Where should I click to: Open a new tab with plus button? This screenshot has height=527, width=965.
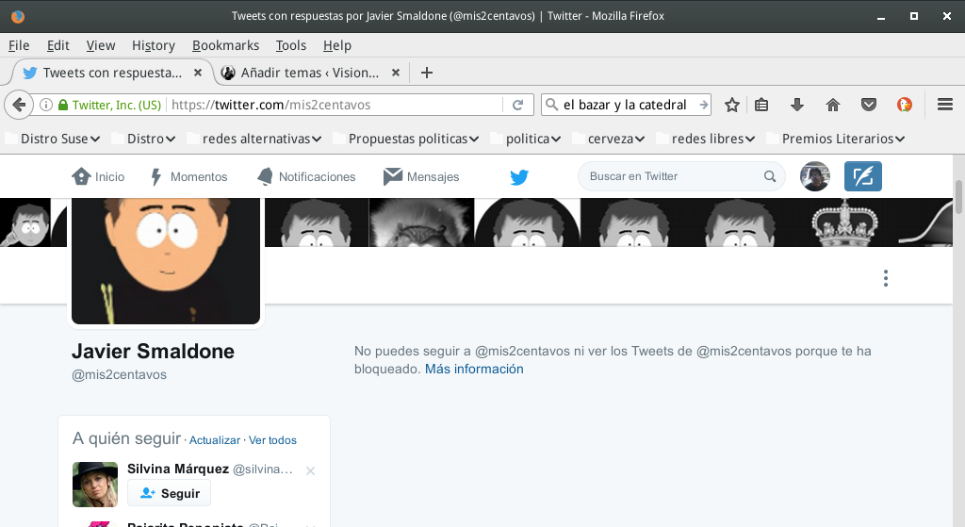click(x=427, y=73)
